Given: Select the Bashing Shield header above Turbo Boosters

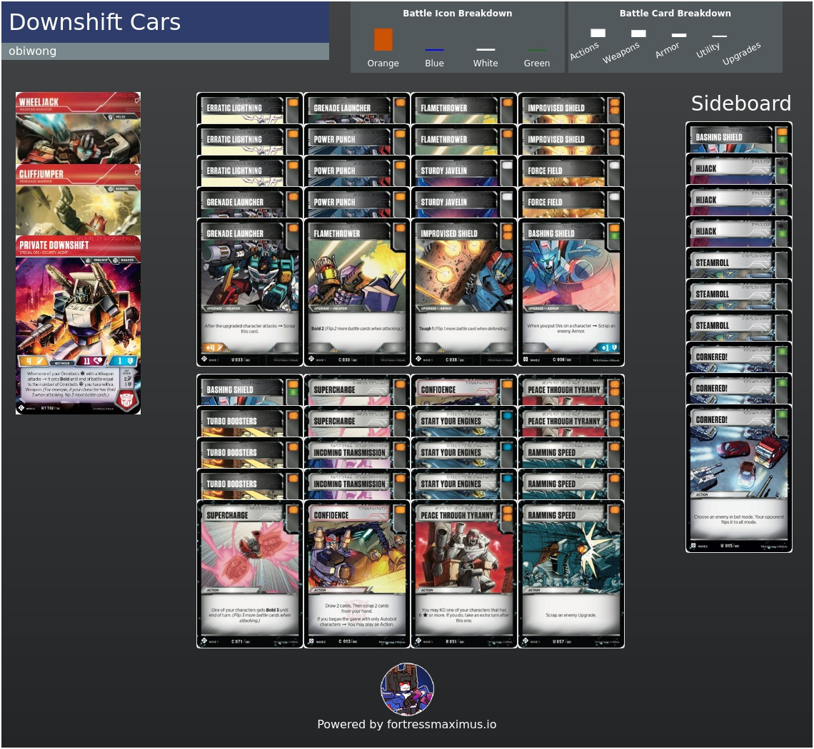Looking at the screenshot, I should [250, 389].
